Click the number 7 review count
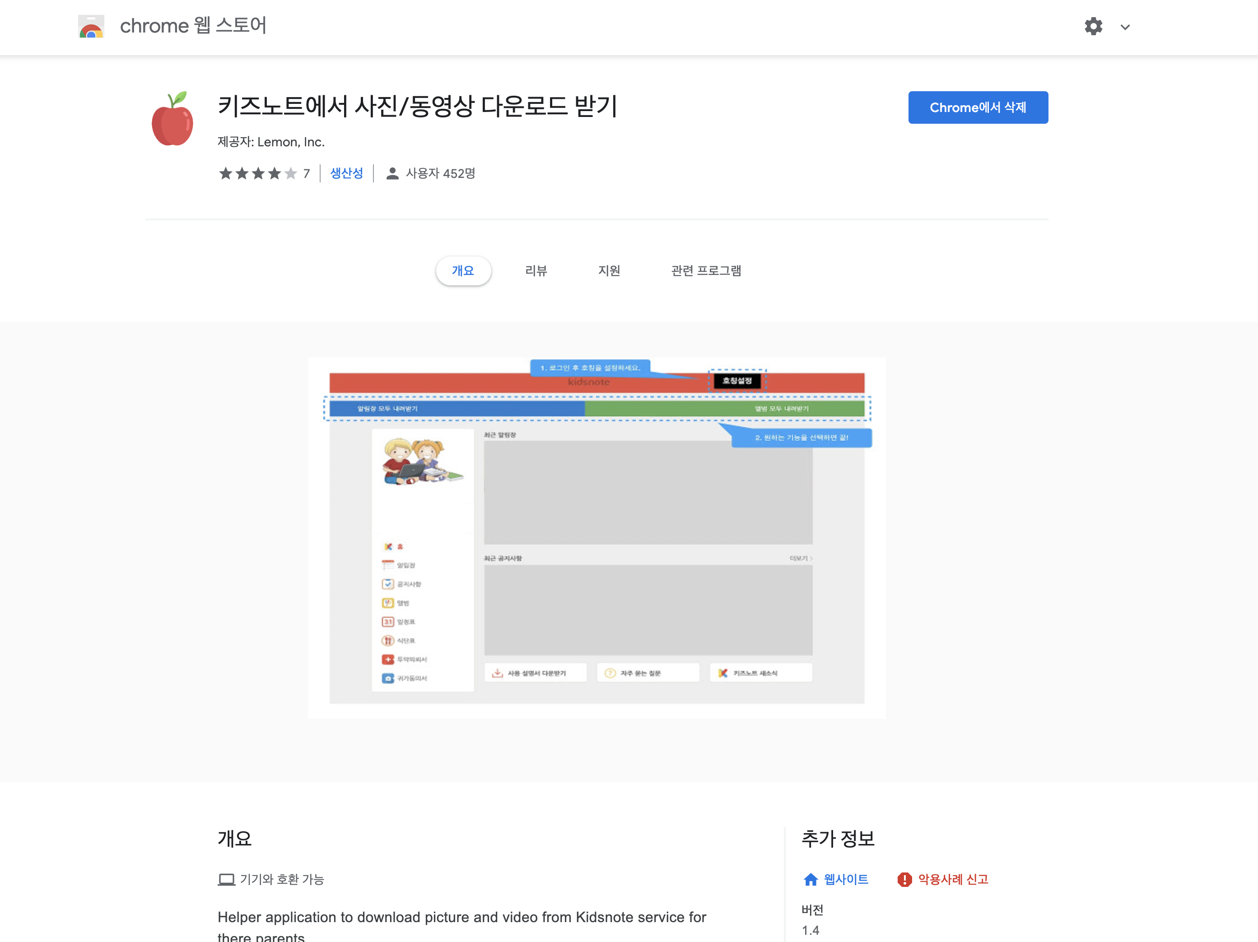The width and height of the screenshot is (1258, 942). [x=307, y=173]
